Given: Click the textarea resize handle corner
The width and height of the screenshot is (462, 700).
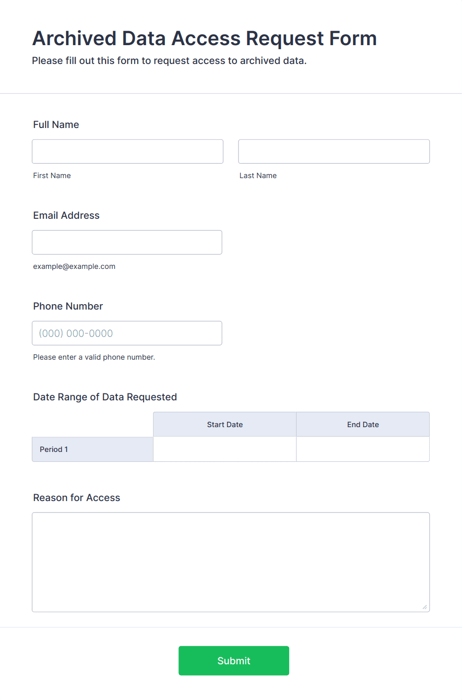Looking at the screenshot, I should (x=424, y=607).
